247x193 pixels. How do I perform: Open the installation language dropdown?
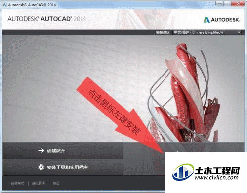[x=207, y=32]
